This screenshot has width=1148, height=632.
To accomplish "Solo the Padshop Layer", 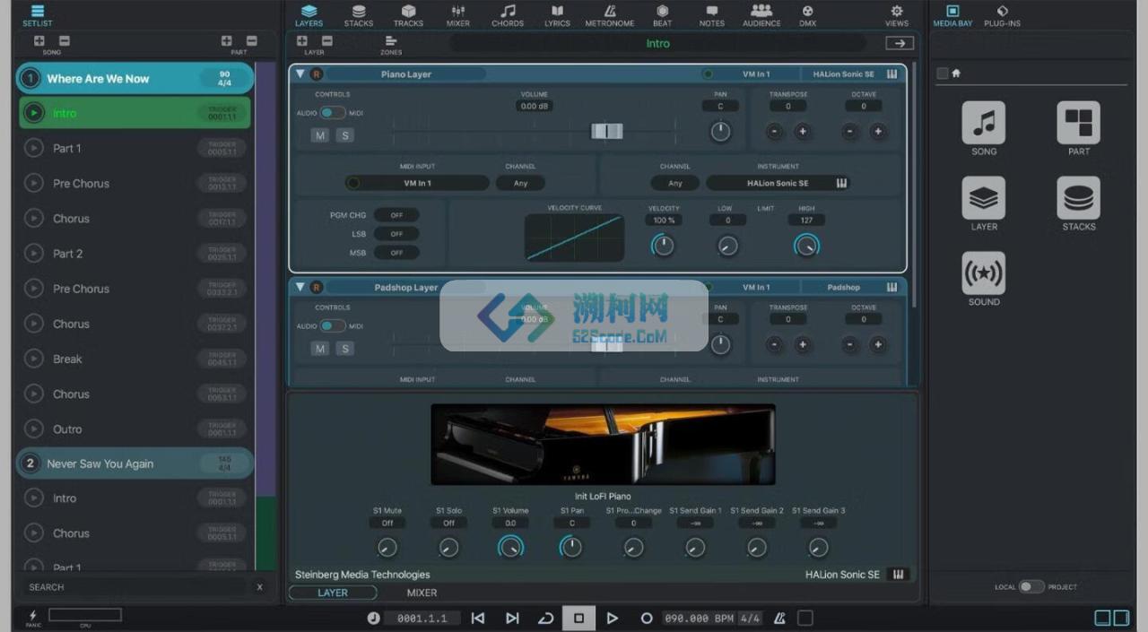I will (344, 349).
